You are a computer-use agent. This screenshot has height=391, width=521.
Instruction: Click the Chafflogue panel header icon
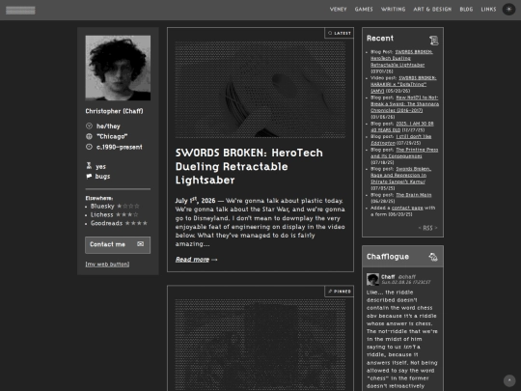(433, 257)
